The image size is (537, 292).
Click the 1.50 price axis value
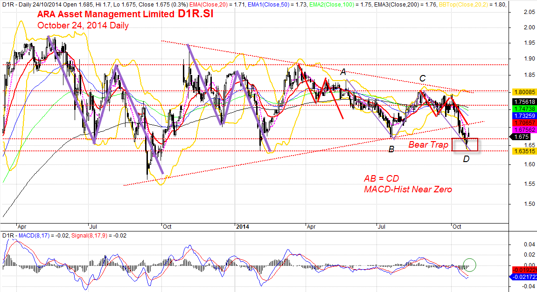tap(530, 204)
